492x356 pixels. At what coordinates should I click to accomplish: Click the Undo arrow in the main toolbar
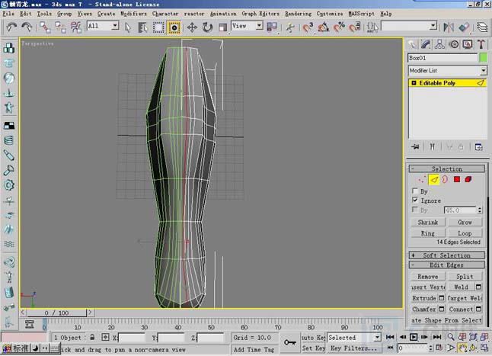coord(11,27)
